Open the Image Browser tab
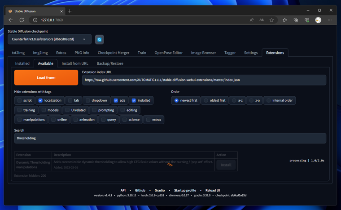 click(x=203, y=53)
